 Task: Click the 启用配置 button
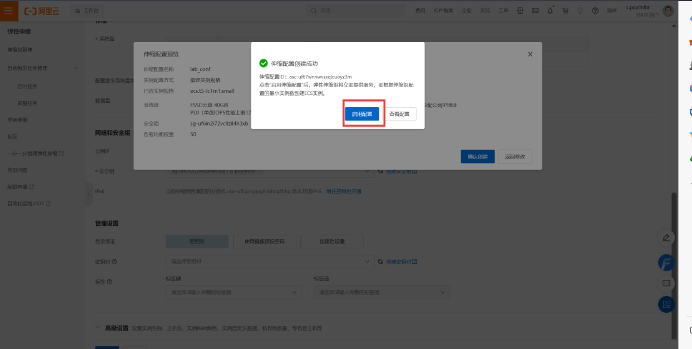[x=362, y=114]
